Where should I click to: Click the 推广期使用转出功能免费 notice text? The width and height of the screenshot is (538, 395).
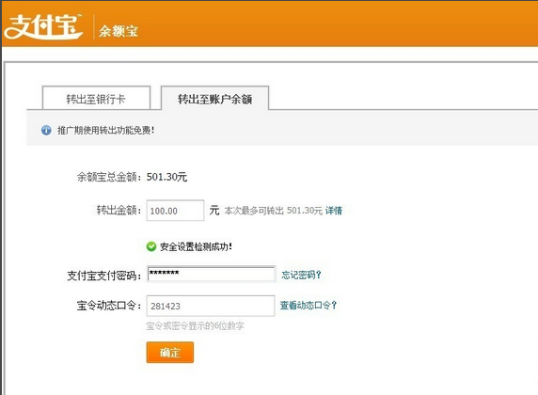(x=105, y=131)
